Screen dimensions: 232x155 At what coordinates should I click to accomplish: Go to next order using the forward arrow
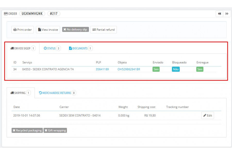[x=227, y=14]
